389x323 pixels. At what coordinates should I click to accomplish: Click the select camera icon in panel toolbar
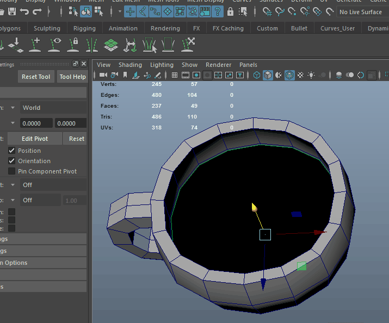(x=103, y=75)
